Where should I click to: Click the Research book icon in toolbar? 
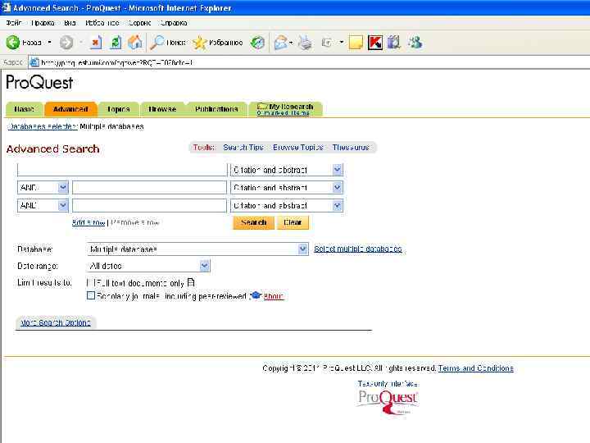(x=393, y=43)
